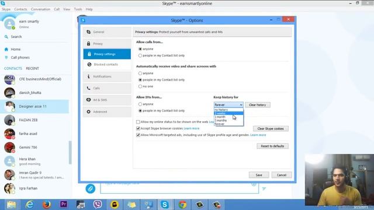374x210 pixels.
Task: Click the Clear Skype cookies button
Action: (x=271, y=128)
